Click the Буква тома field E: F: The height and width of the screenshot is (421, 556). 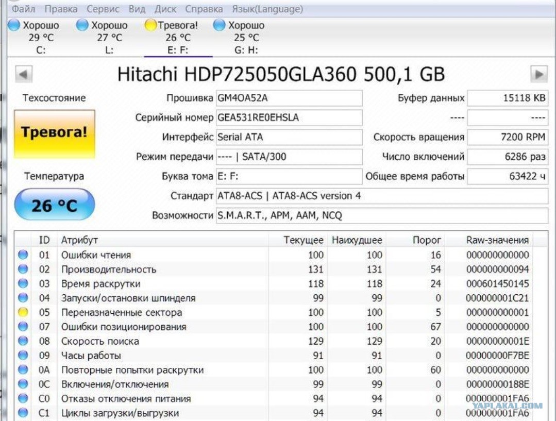tap(289, 176)
